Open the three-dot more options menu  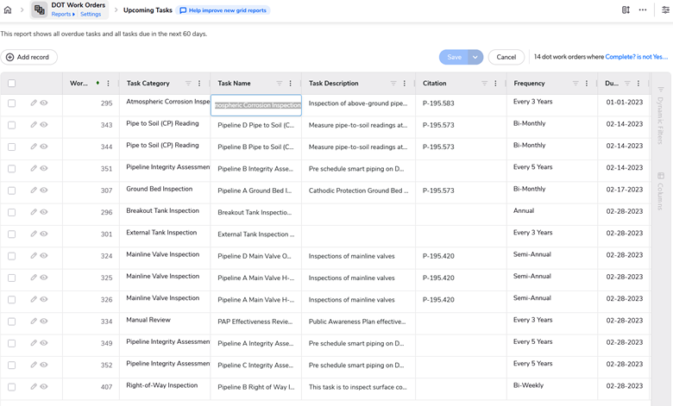[x=643, y=10]
